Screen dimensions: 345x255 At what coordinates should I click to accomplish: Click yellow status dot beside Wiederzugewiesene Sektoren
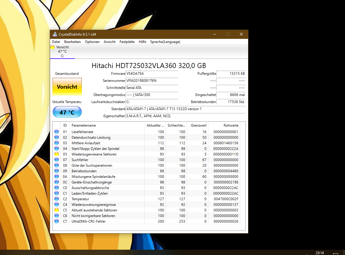pyautogui.click(x=57, y=154)
